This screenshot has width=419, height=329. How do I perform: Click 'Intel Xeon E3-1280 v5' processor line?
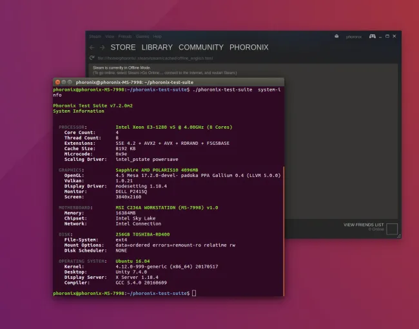(174, 127)
